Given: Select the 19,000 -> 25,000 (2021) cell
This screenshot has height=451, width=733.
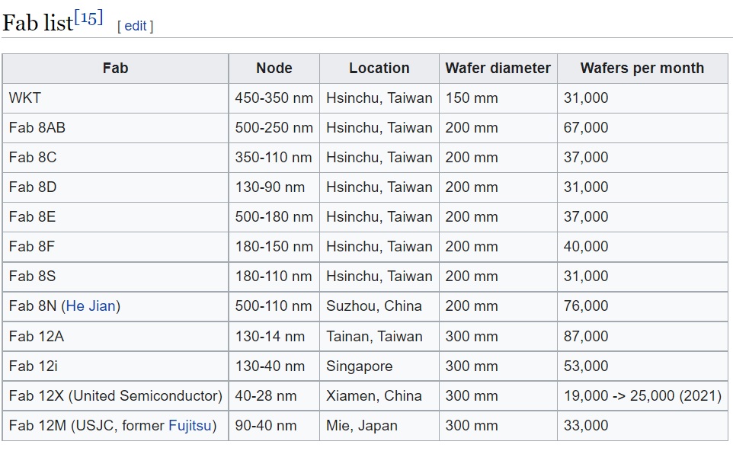Looking at the screenshot, I should (642, 396).
